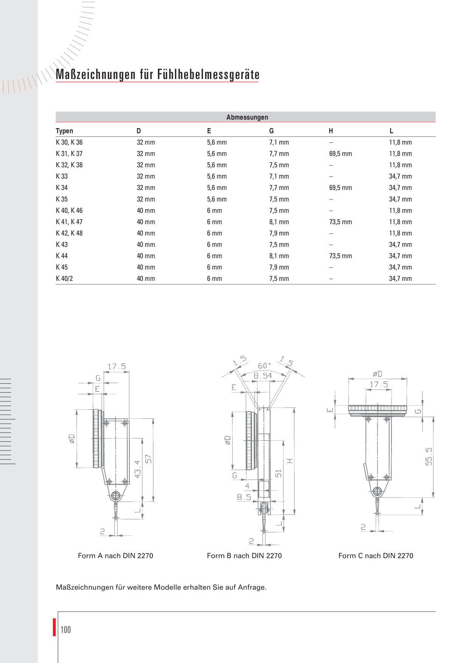The height and width of the screenshot is (663, 469).
Task: Click the L value 11,8 mm for K 42, K 48
Action: point(401,233)
